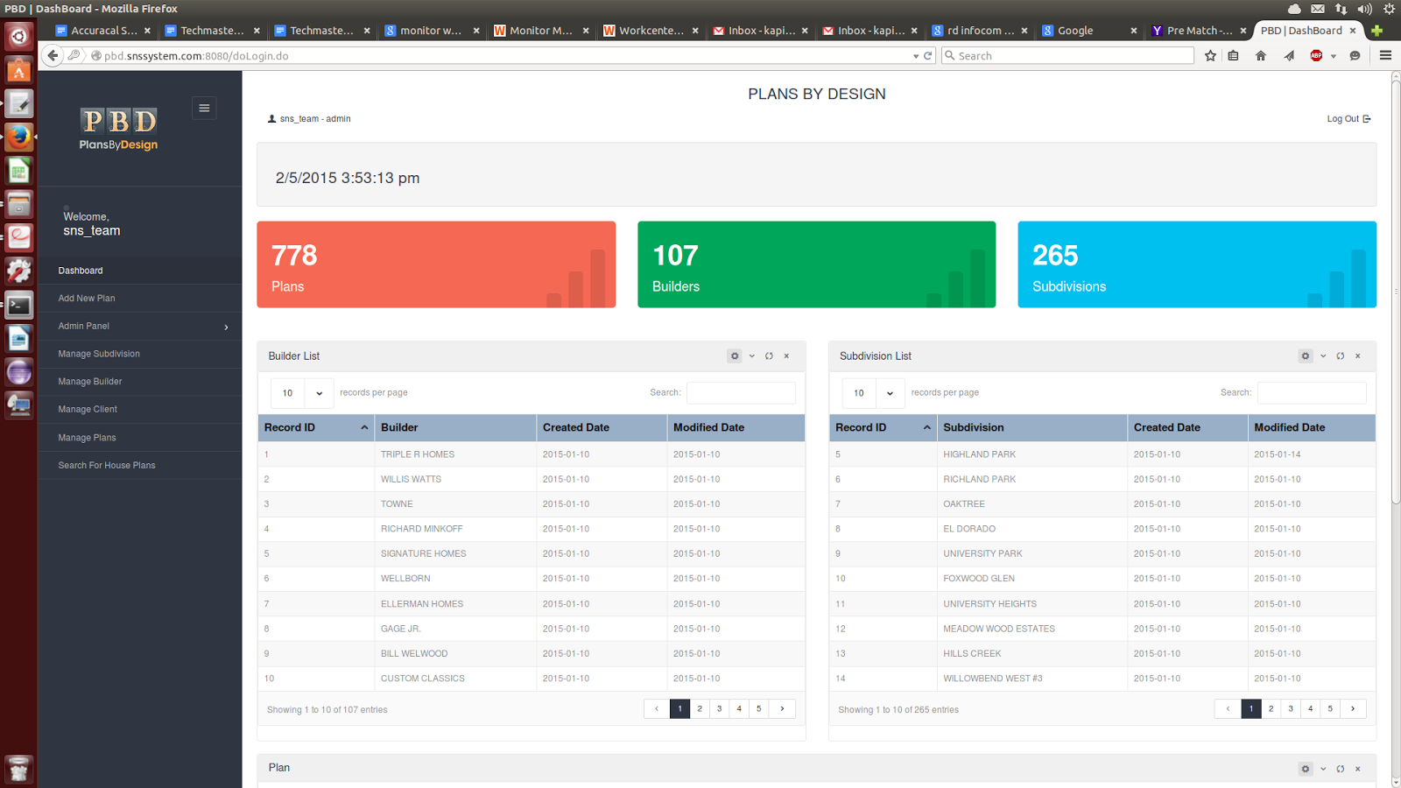Open Manage Subdivision in sidebar
1401x788 pixels.
pos(99,354)
